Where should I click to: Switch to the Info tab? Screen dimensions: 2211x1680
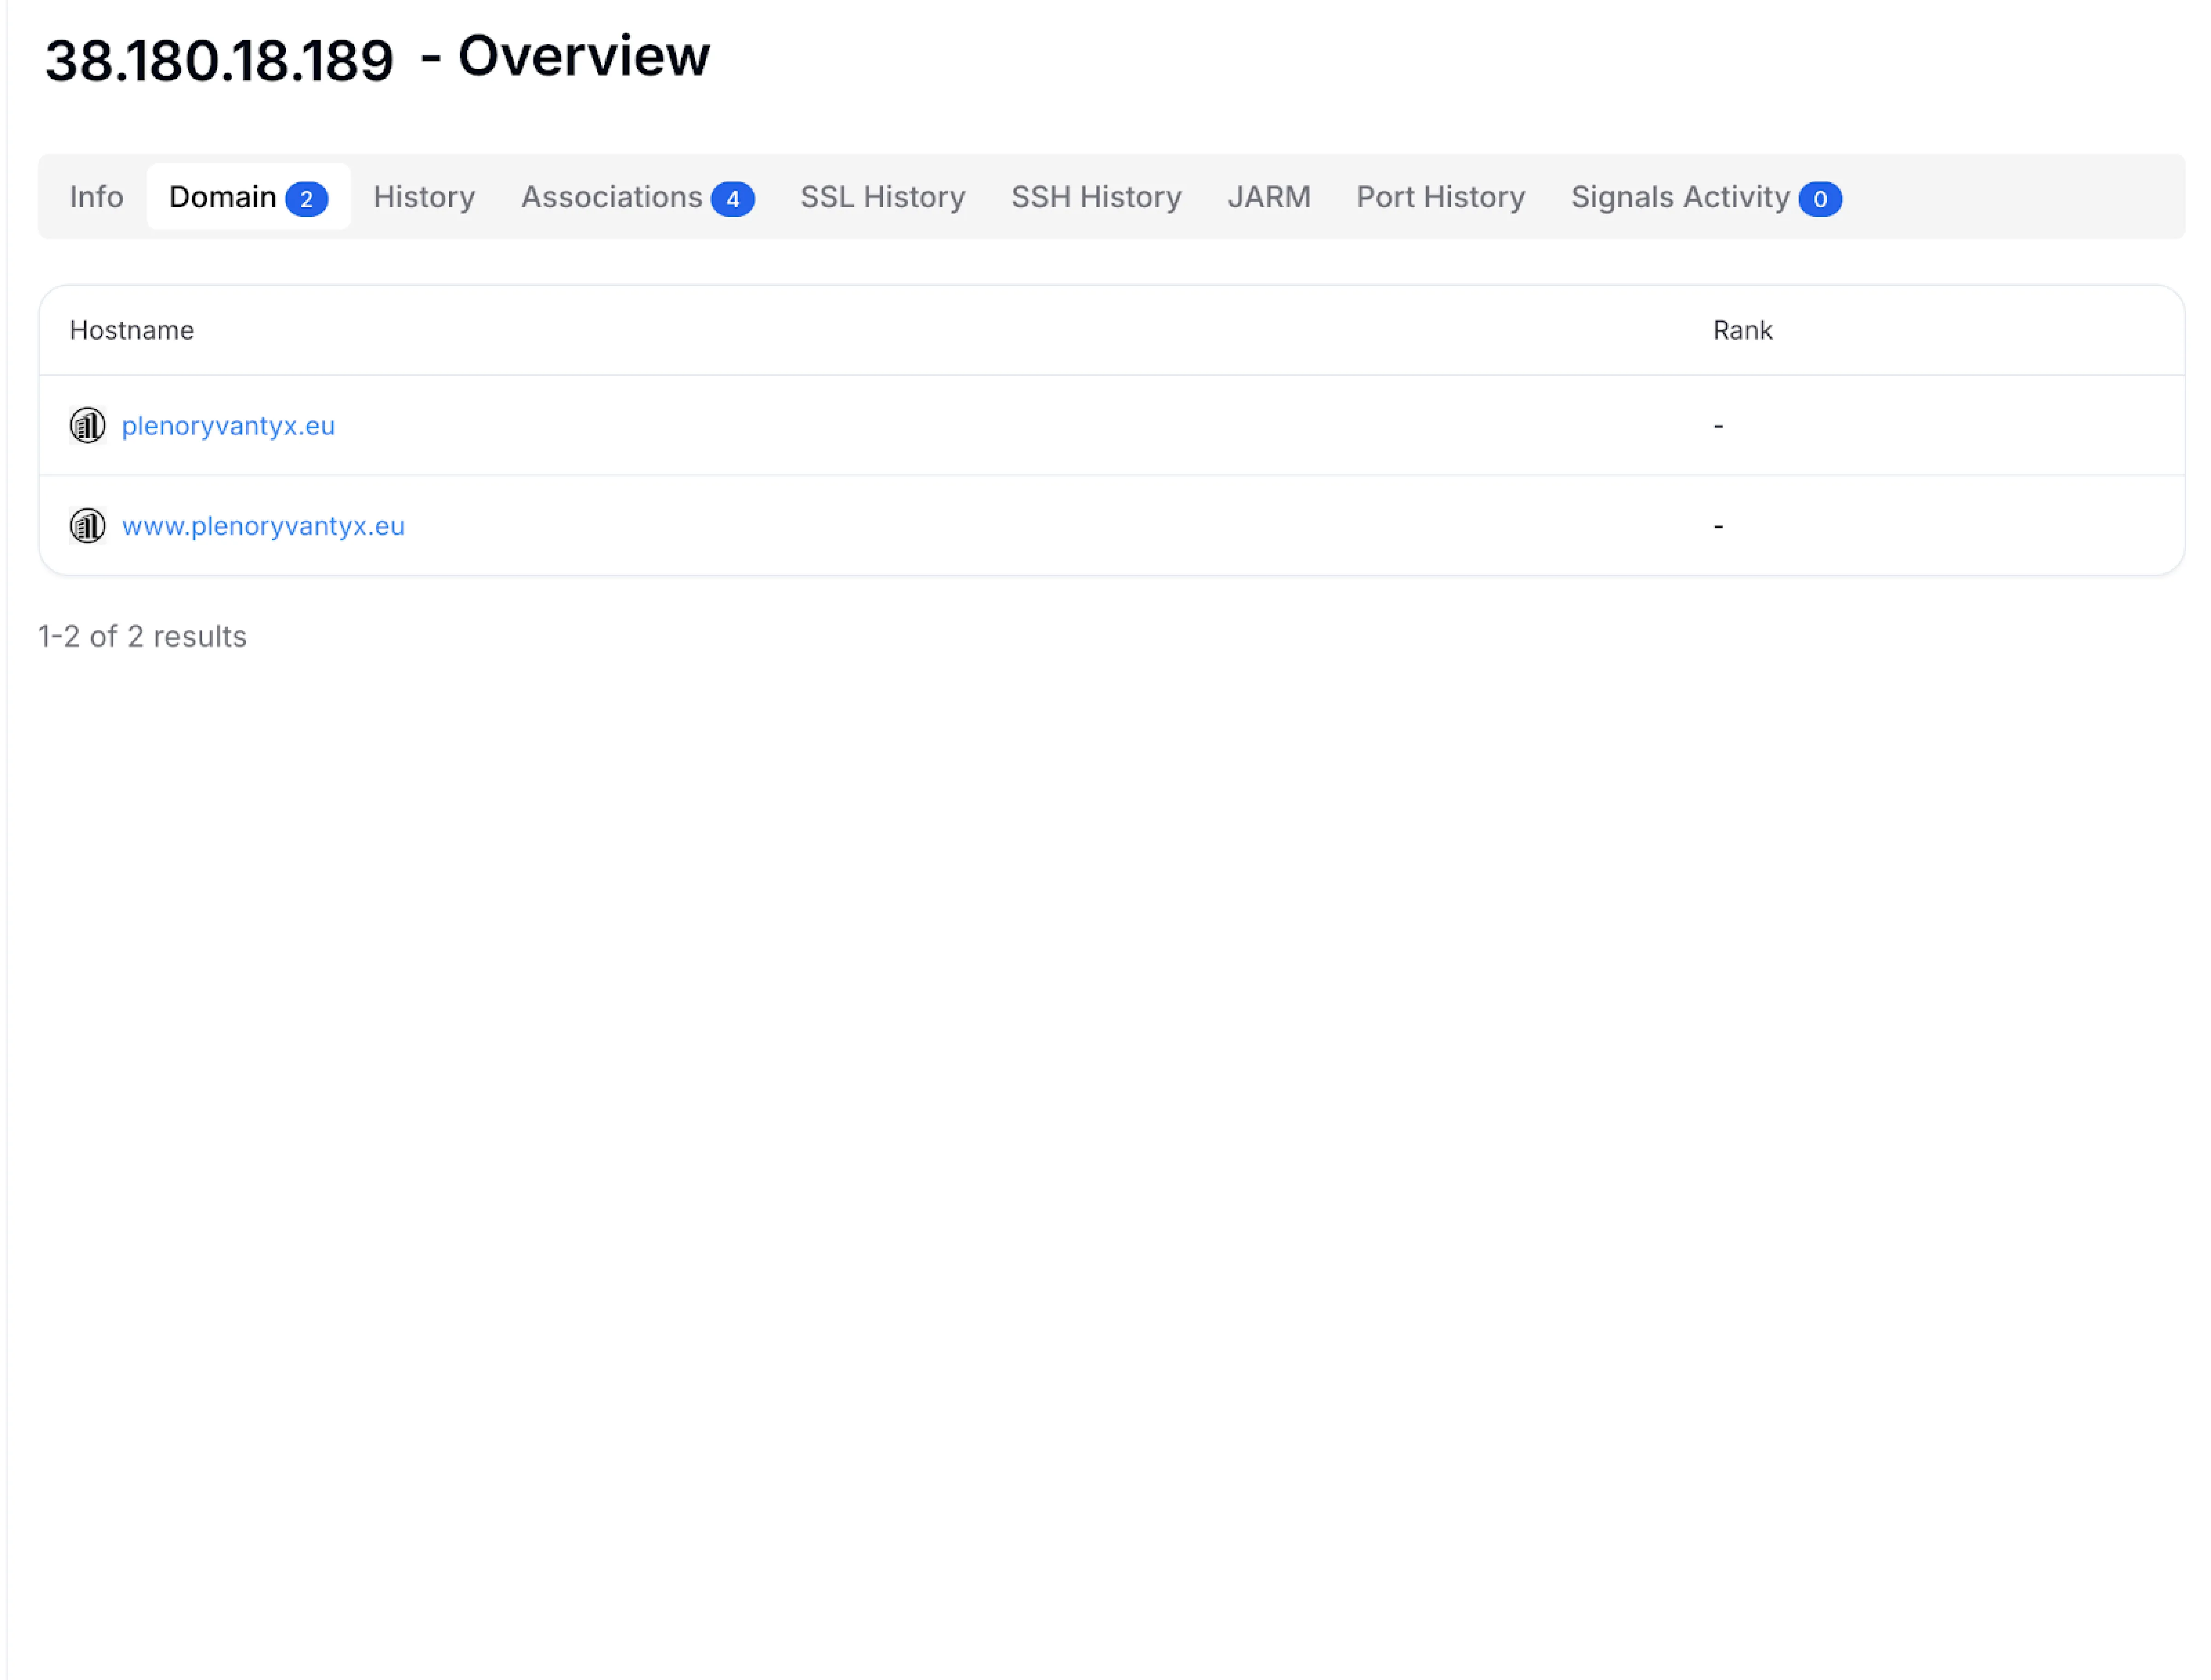[96, 197]
